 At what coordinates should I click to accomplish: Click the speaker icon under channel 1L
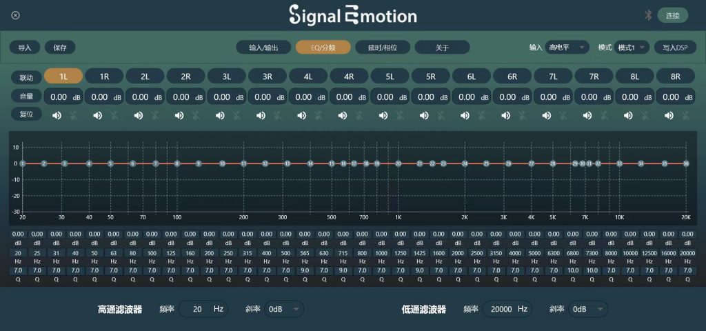[x=57, y=116]
